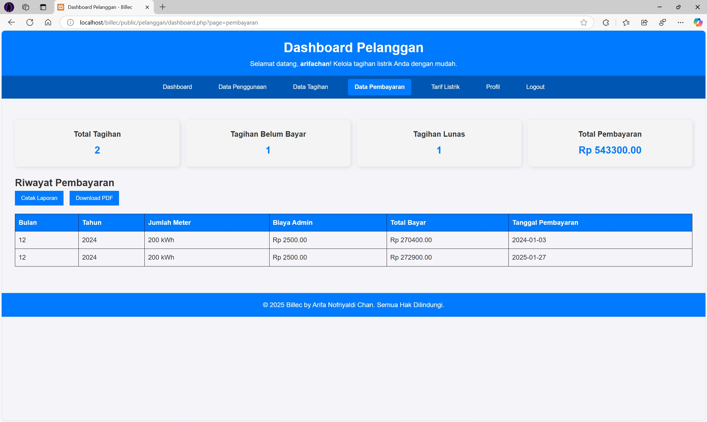Open browser profile/workspaces people icon
The image size is (707, 422).
(663, 22)
